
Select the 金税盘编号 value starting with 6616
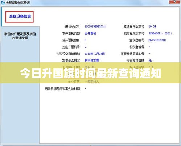point(157,40)
